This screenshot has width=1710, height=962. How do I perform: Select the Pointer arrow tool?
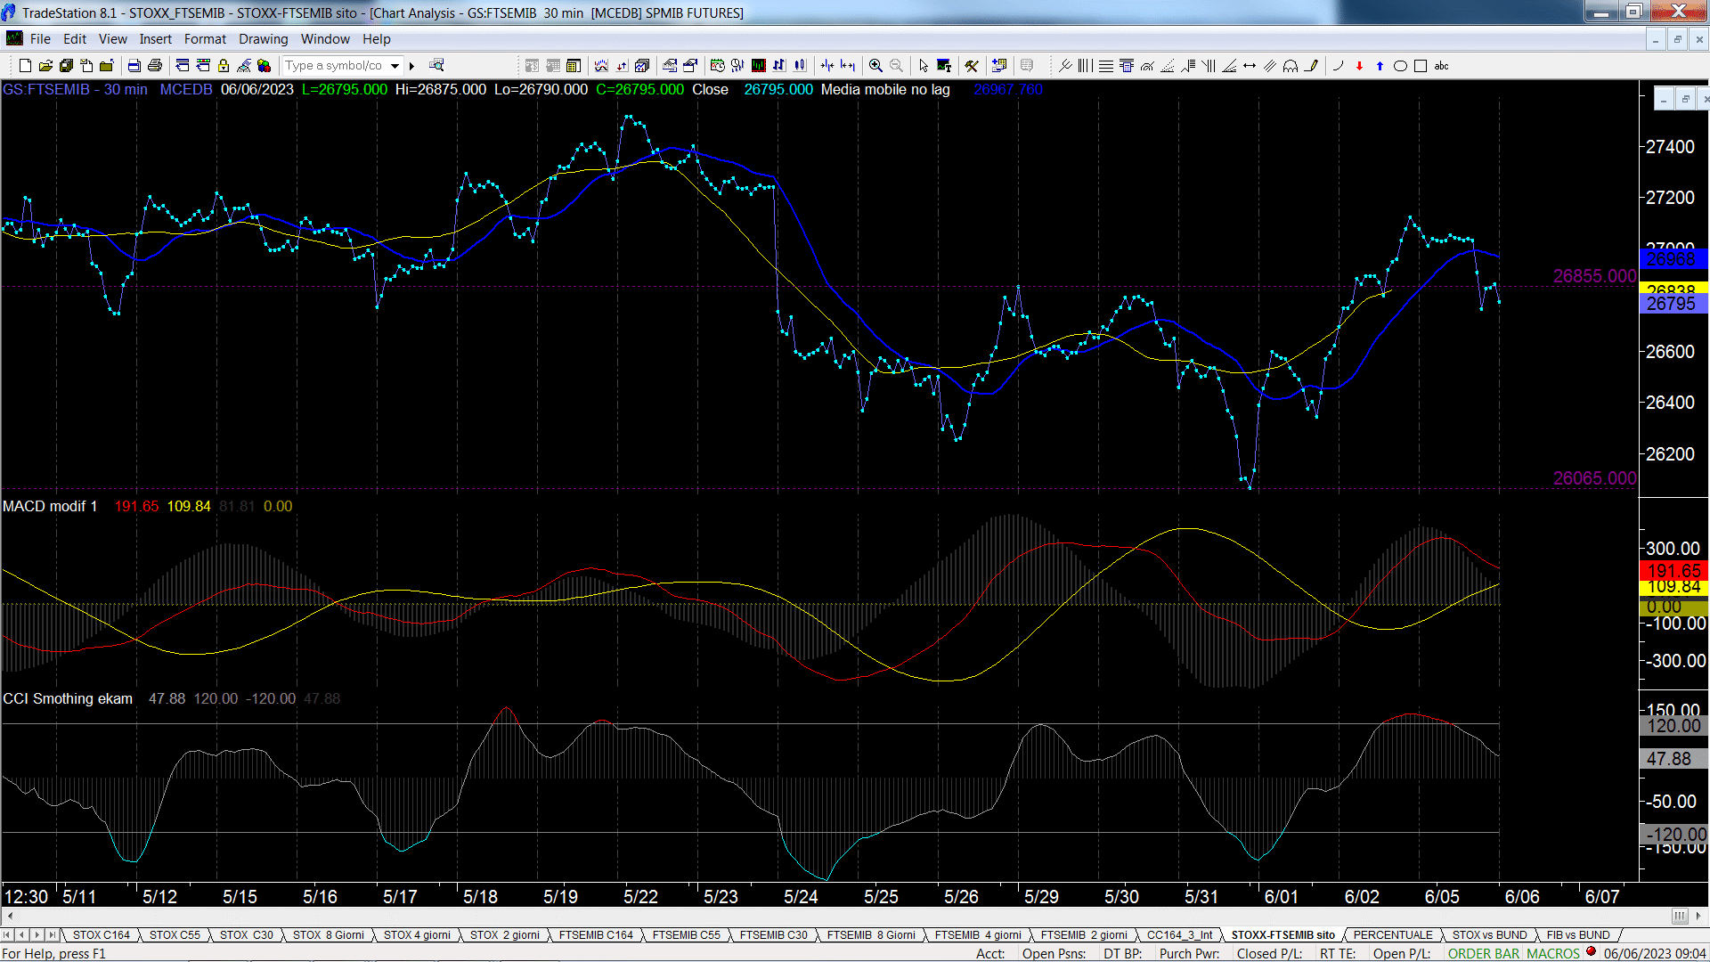[924, 65]
